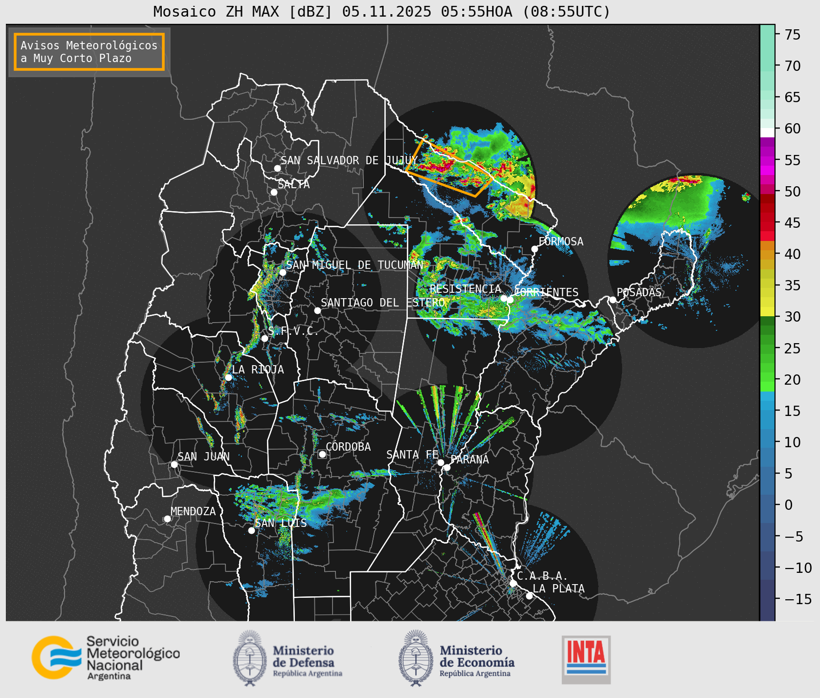Image resolution: width=820 pixels, height=698 pixels.
Task: Click the magenta 55 dBZ color band
Action: click(767, 160)
